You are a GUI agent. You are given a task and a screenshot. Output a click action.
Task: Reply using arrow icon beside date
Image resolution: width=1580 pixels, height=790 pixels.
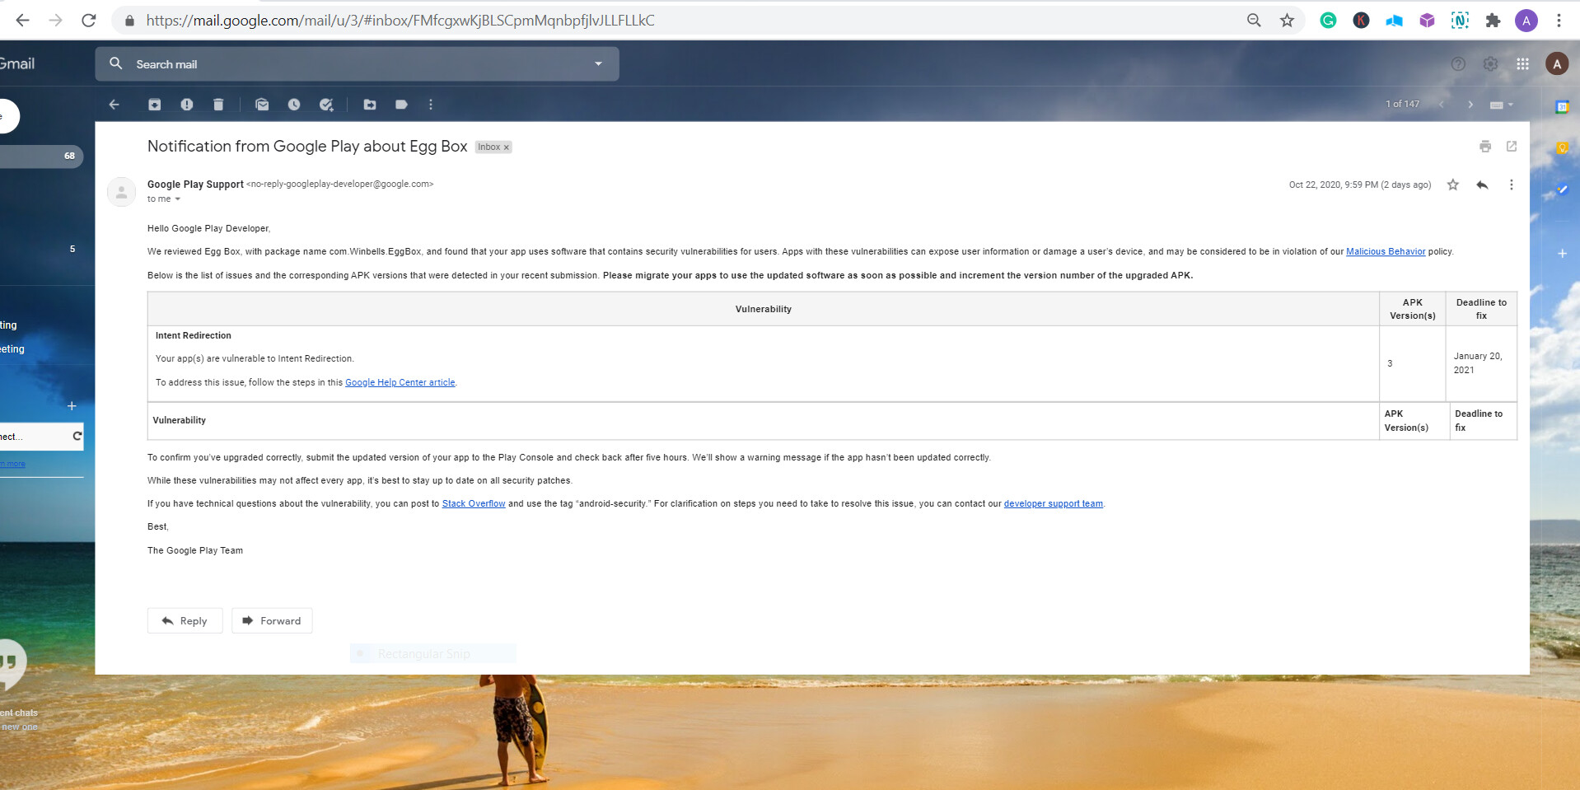[1482, 185]
